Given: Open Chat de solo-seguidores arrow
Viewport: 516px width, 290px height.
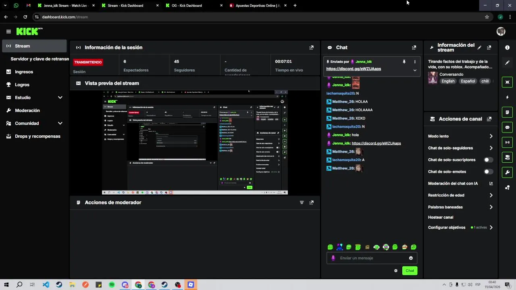Looking at the screenshot, I should pyautogui.click(x=491, y=148).
